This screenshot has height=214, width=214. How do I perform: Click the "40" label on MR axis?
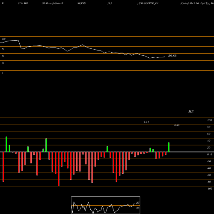click(209, 141)
